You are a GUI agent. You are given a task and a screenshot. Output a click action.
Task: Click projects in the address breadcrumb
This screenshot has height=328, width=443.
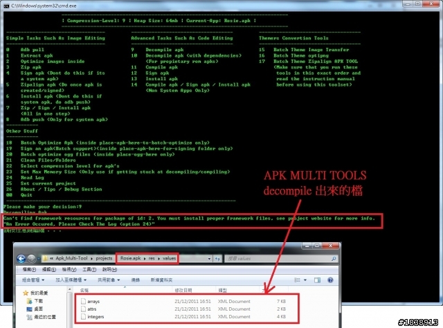(x=104, y=259)
